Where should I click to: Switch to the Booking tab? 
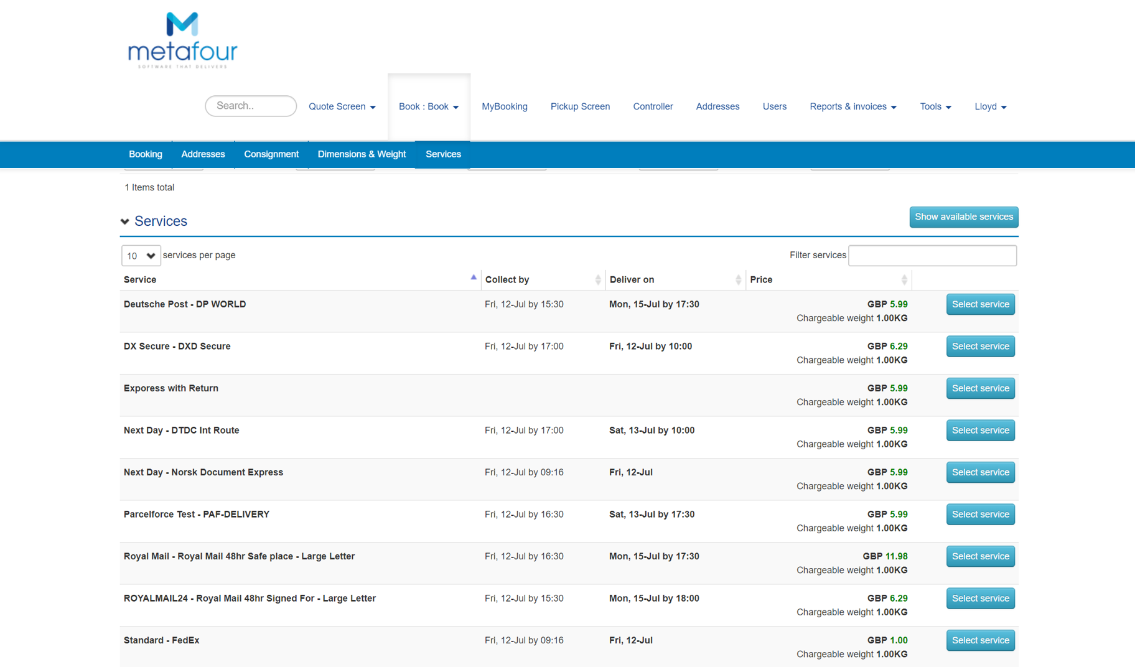point(146,154)
